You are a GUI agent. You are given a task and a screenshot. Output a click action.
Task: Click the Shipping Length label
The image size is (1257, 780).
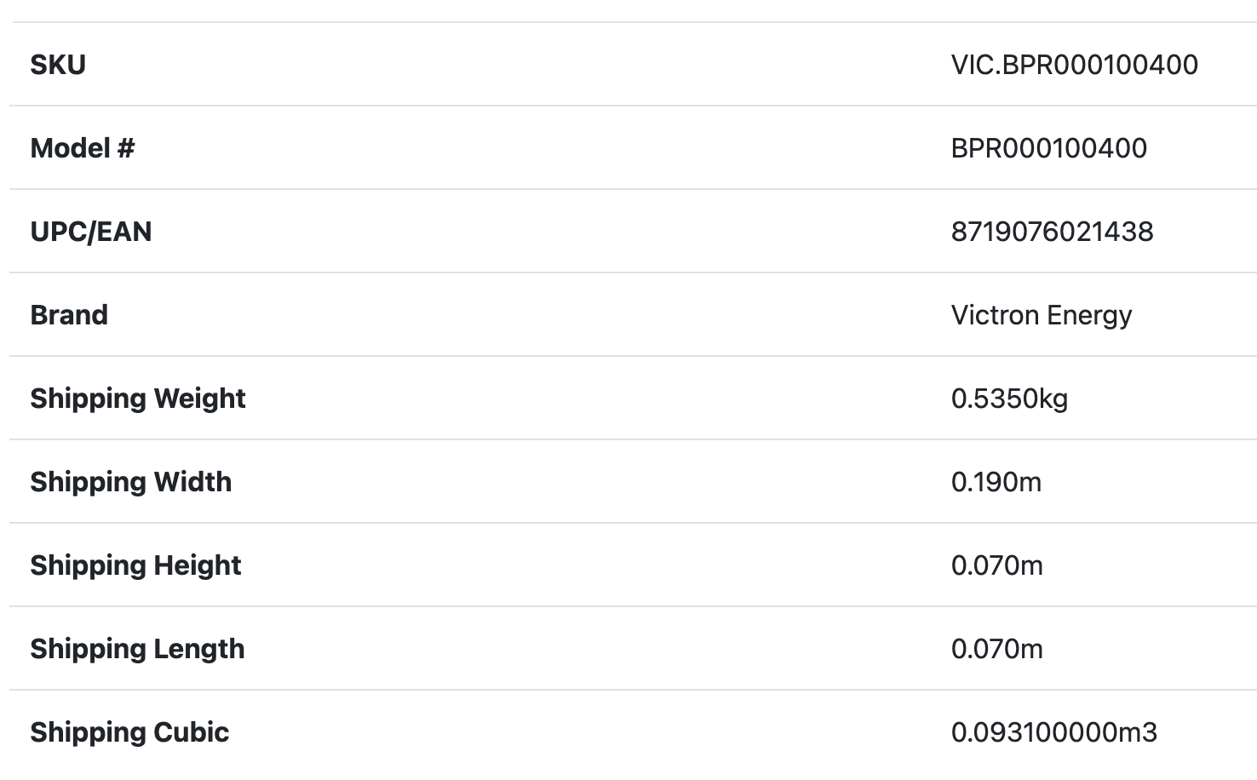(x=137, y=649)
